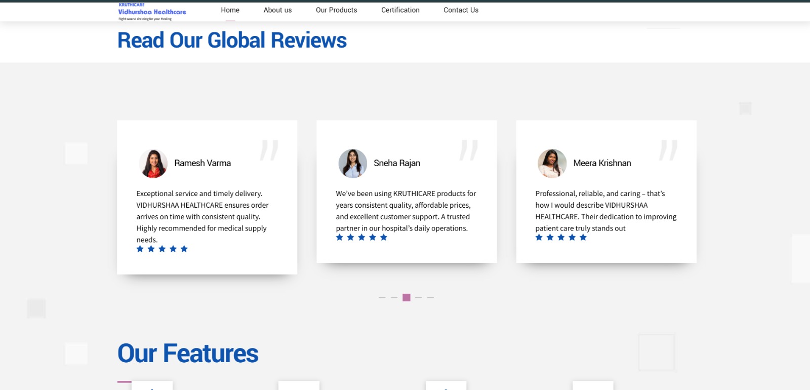Click the quote mark icon in Ramesh Varma's card
The width and height of the screenshot is (810, 390).
point(269,150)
